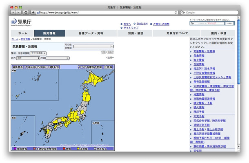Screen dimensions: 249x163
Task: Open sidebar link 地震情報
Action: (199, 95)
